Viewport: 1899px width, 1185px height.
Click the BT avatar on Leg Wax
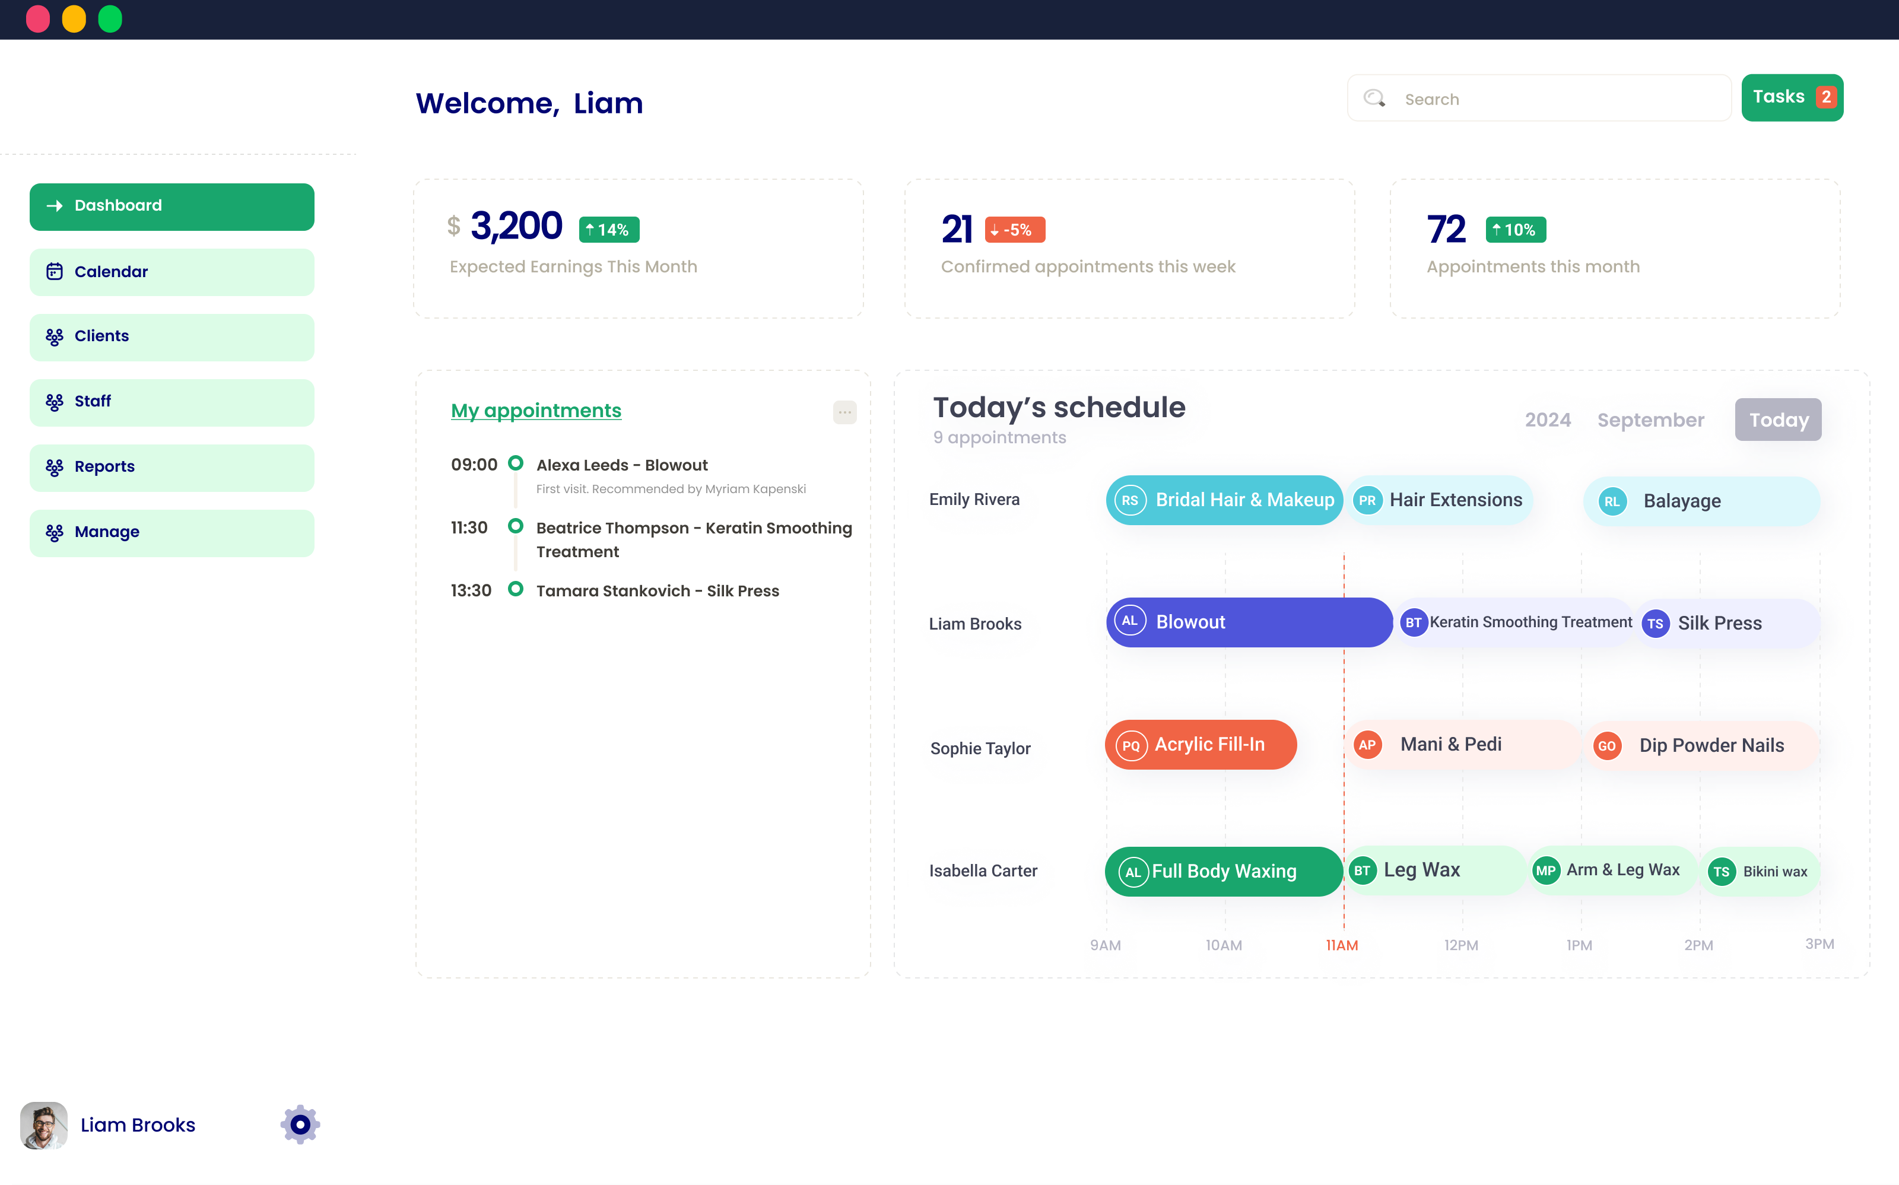click(1362, 870)
